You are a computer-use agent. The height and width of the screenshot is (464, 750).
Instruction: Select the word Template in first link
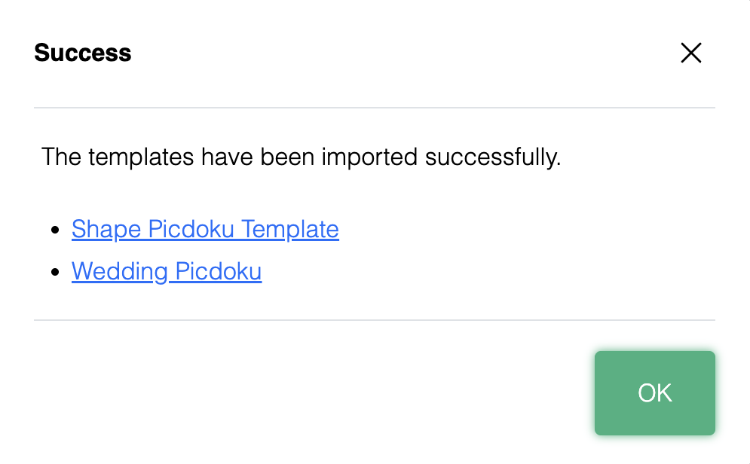[290, 230]
